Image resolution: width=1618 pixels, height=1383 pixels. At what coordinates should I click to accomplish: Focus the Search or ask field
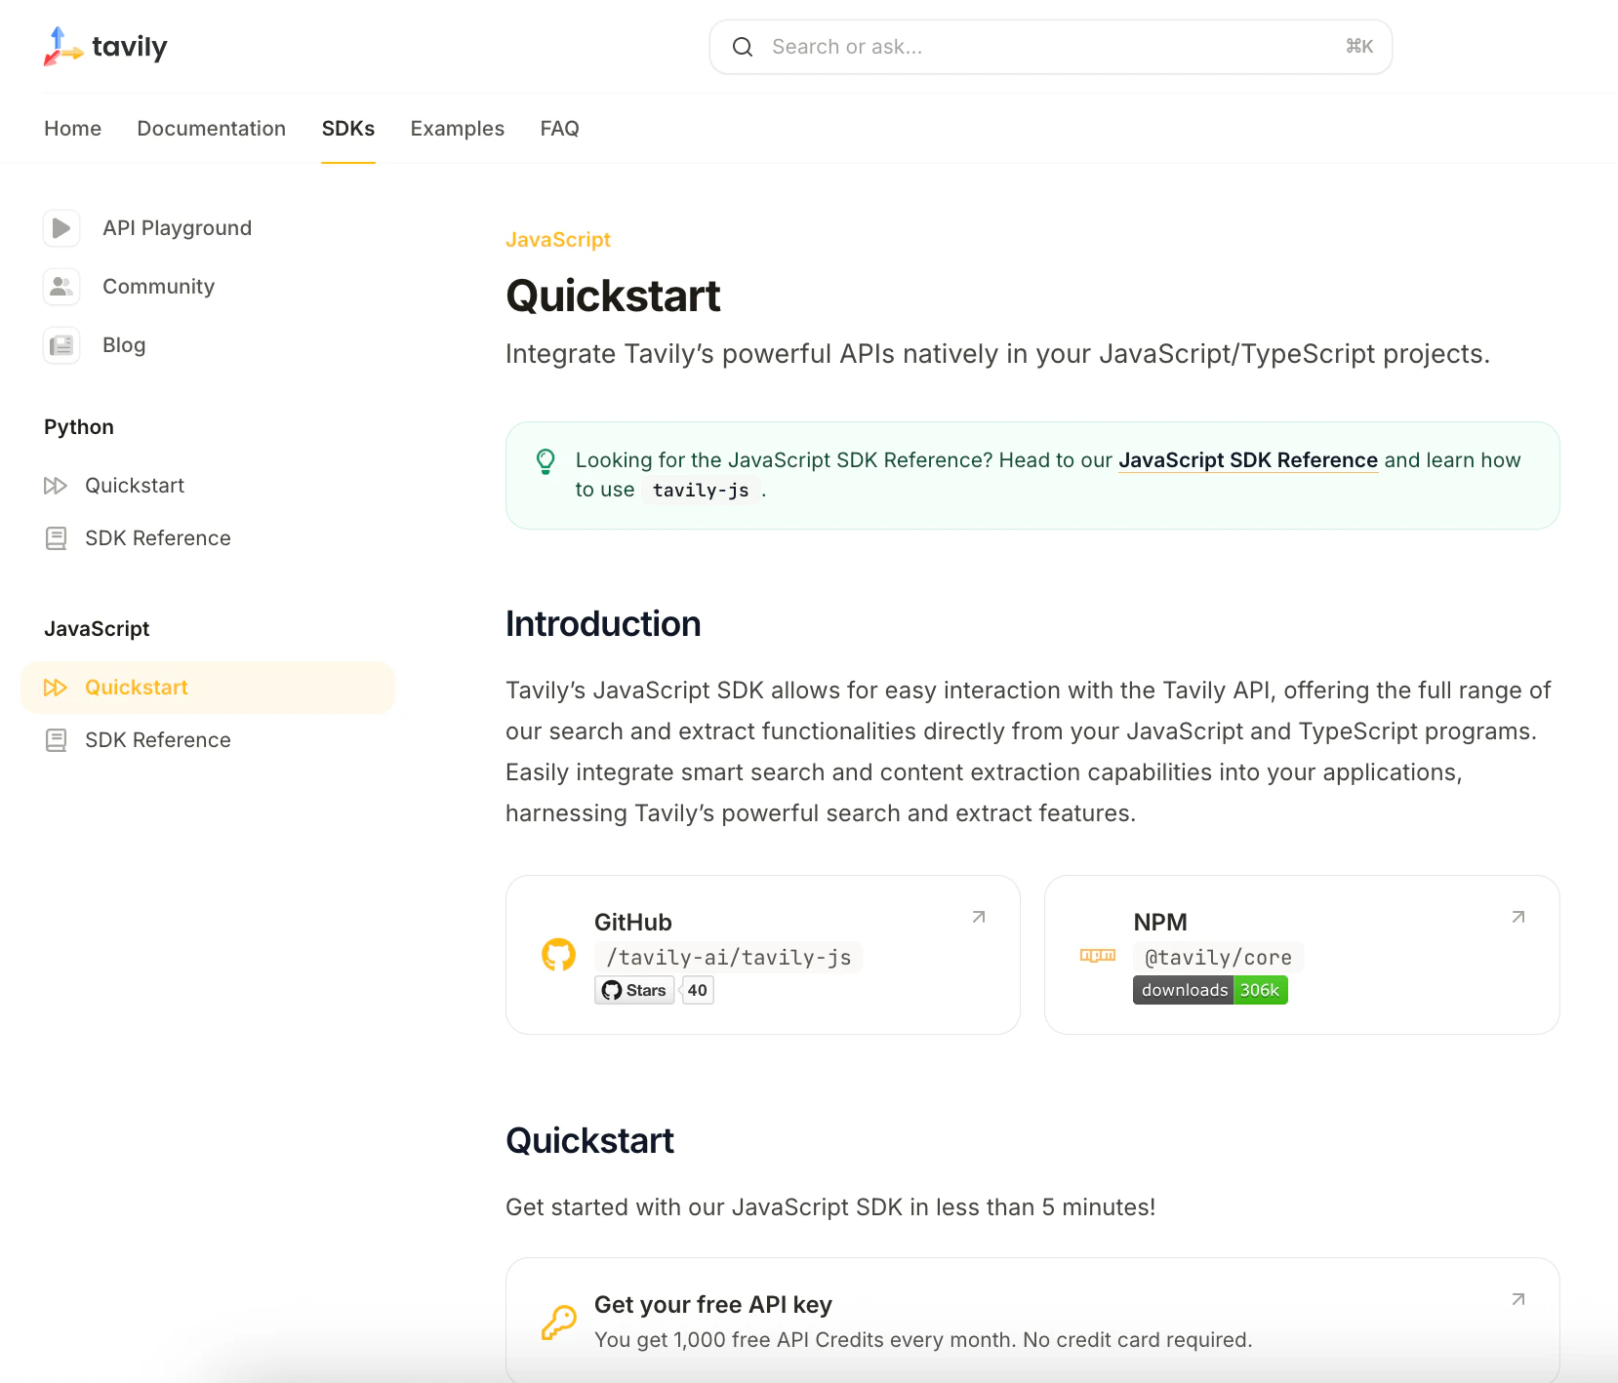tap(1051, 47)
